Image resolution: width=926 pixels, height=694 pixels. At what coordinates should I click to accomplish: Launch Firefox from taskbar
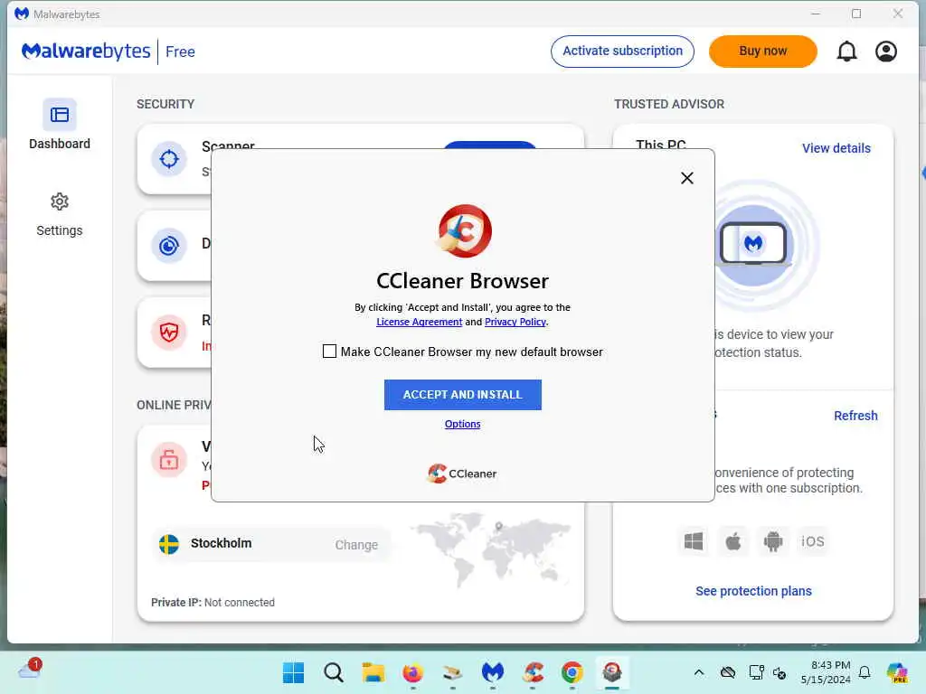pyautogui.click(x=412, y=672)
